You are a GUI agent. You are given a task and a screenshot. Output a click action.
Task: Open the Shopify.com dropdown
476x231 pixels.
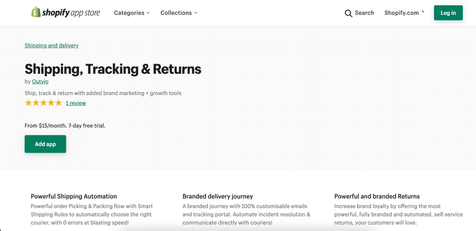click(x=404, y=13)
